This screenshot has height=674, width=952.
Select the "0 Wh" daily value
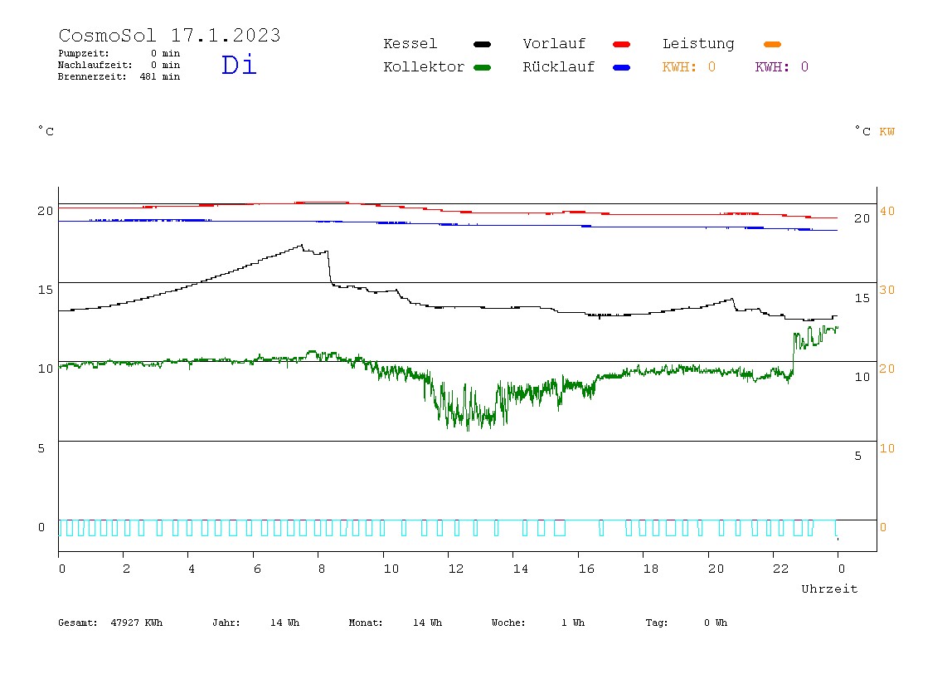[x=716, y=623]
